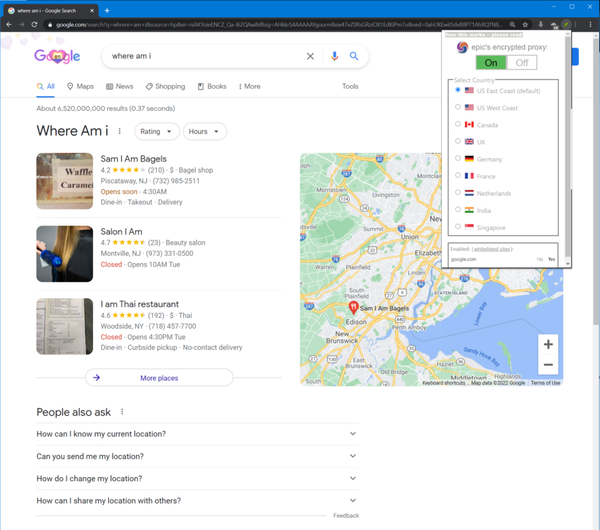Turn the encrypted proxy Off
The width and height of the screenshot is (600, 530).
click(x=522, y=62)
